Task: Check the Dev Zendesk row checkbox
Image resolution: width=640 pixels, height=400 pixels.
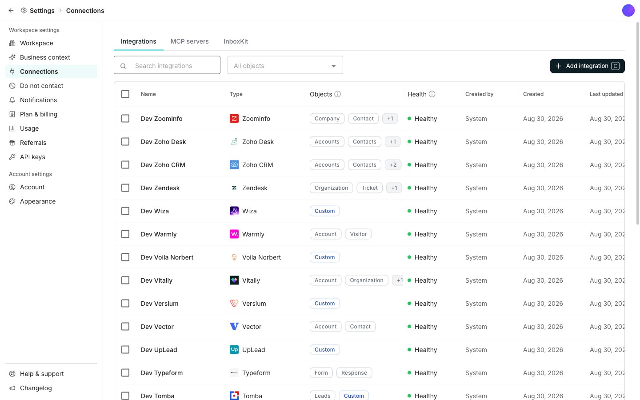Action: pos(125,188)
